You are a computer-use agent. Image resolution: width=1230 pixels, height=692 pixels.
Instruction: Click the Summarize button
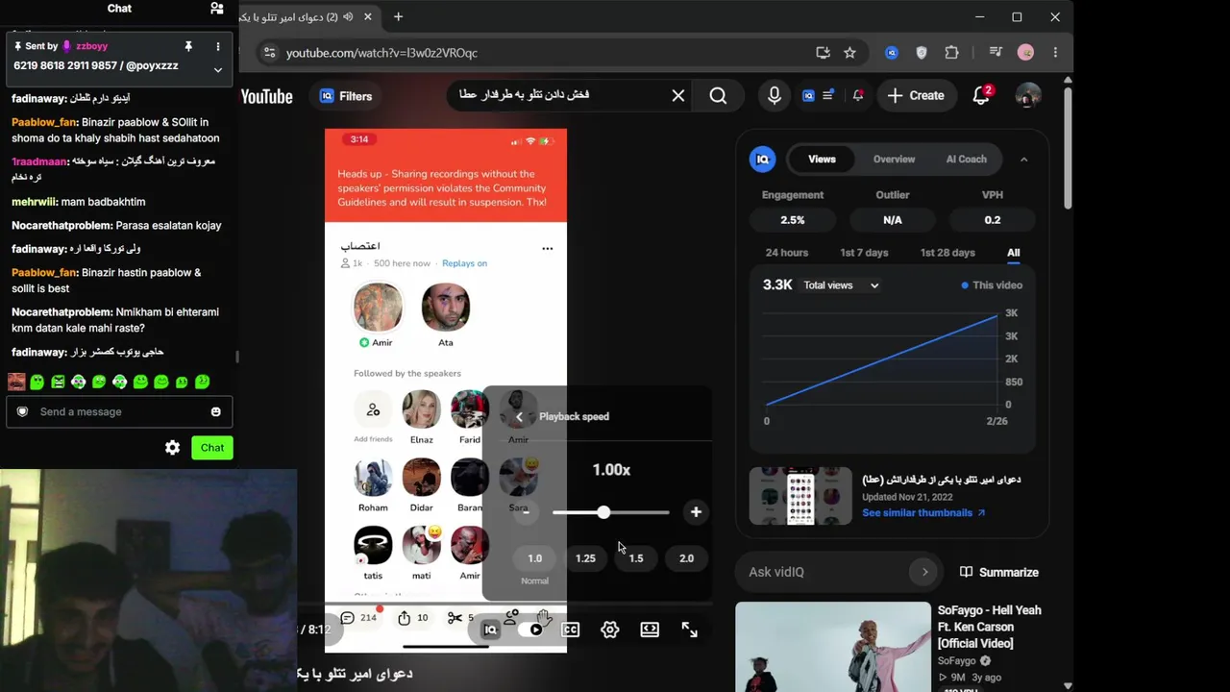(x=999, y=572)
